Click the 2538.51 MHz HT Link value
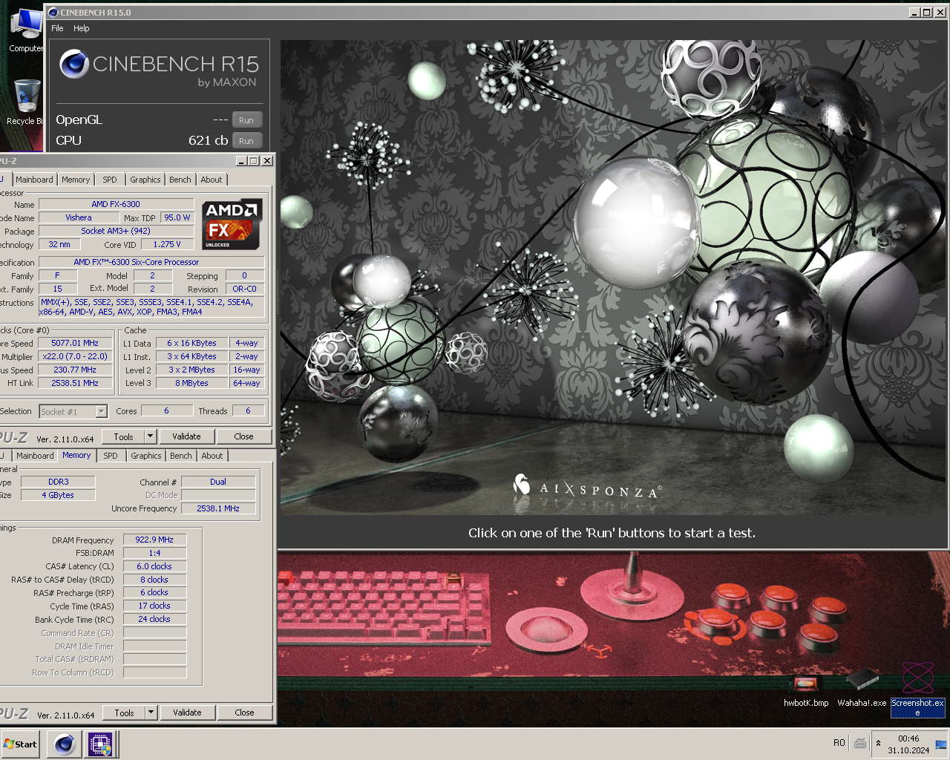Screen dimensions: 950x760 click(75, 383)
